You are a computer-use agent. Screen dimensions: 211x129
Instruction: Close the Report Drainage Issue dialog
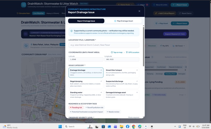[x=139, y=11]
